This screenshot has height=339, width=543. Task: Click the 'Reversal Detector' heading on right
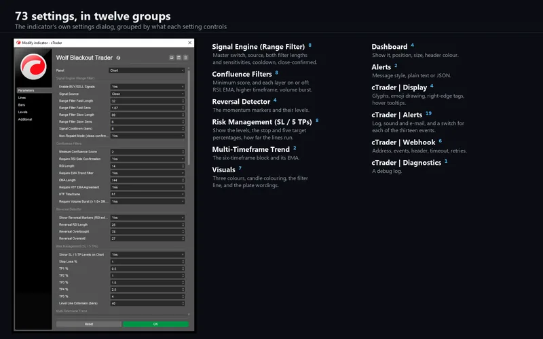pos(241,102)
